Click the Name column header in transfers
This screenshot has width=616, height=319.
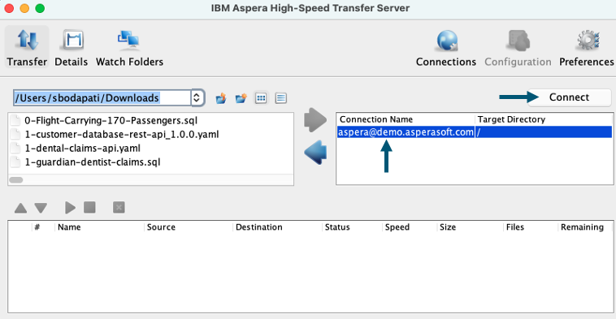[x=99, y=227]
